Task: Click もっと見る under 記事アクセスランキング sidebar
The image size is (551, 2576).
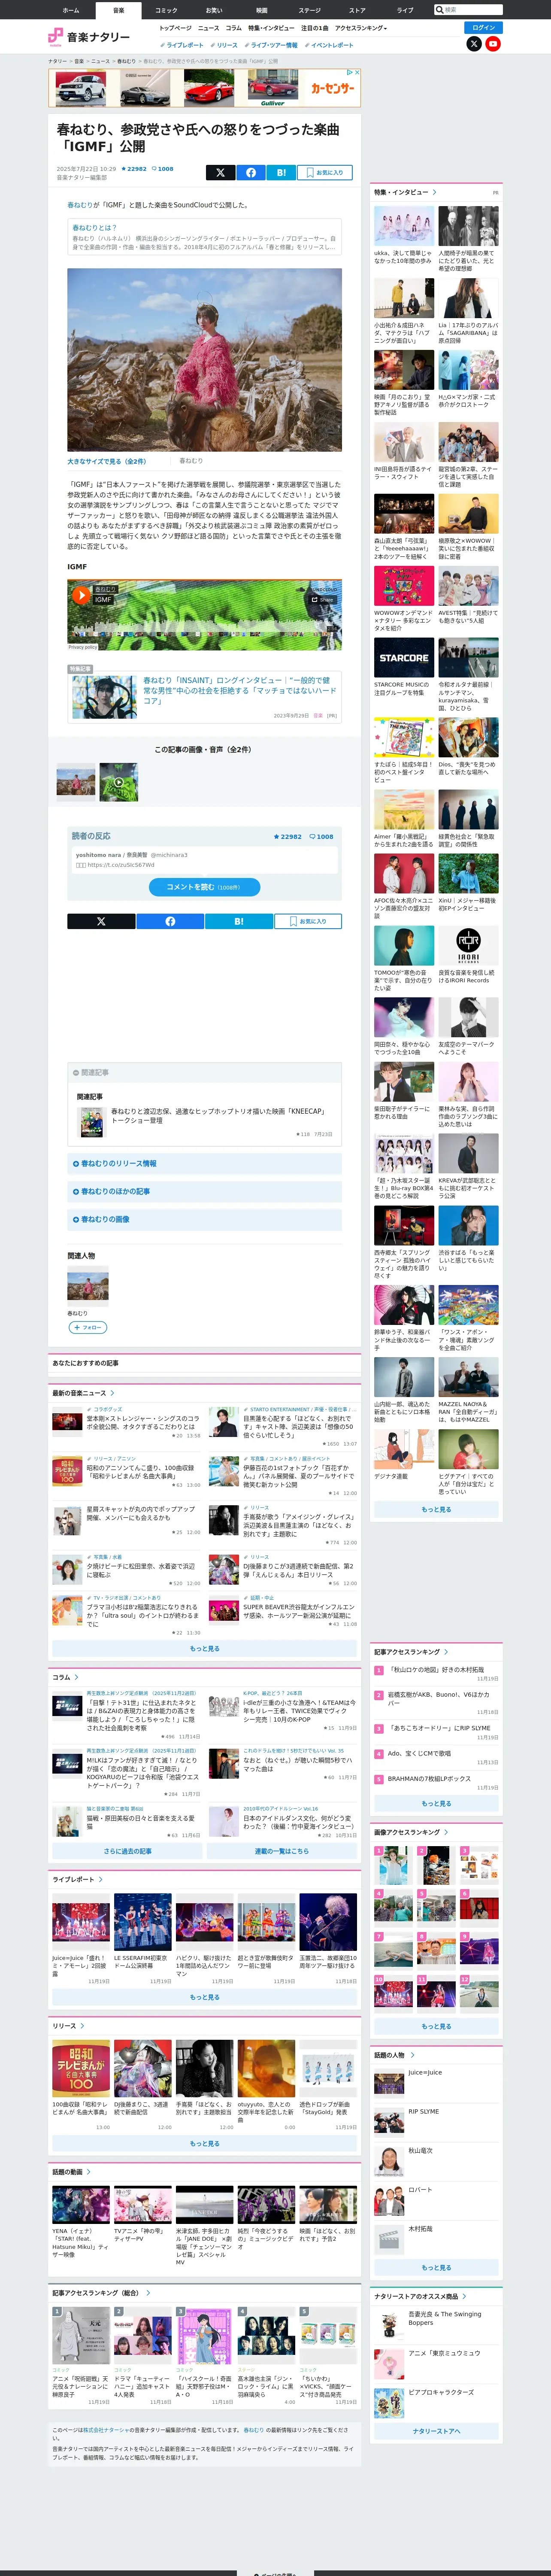Action: (x=436, y=1803)
